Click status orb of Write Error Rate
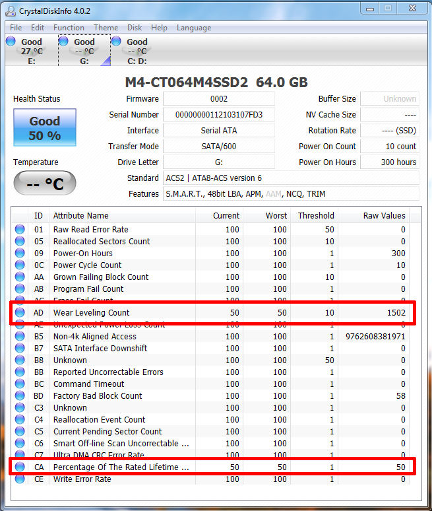Image resolution: width=432 pixels, height=511 pixels. (x=20, y=479)
